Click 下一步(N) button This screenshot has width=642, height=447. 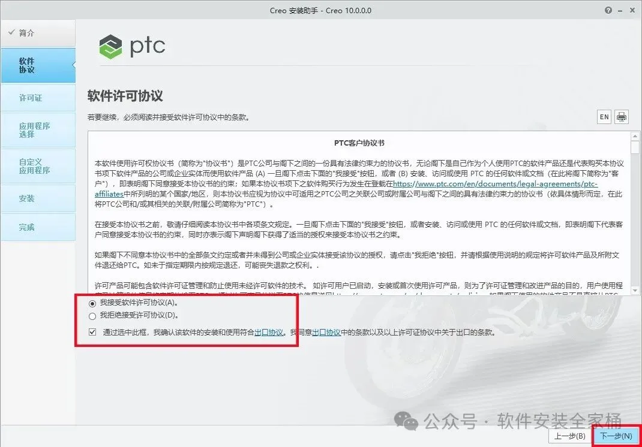616,436
